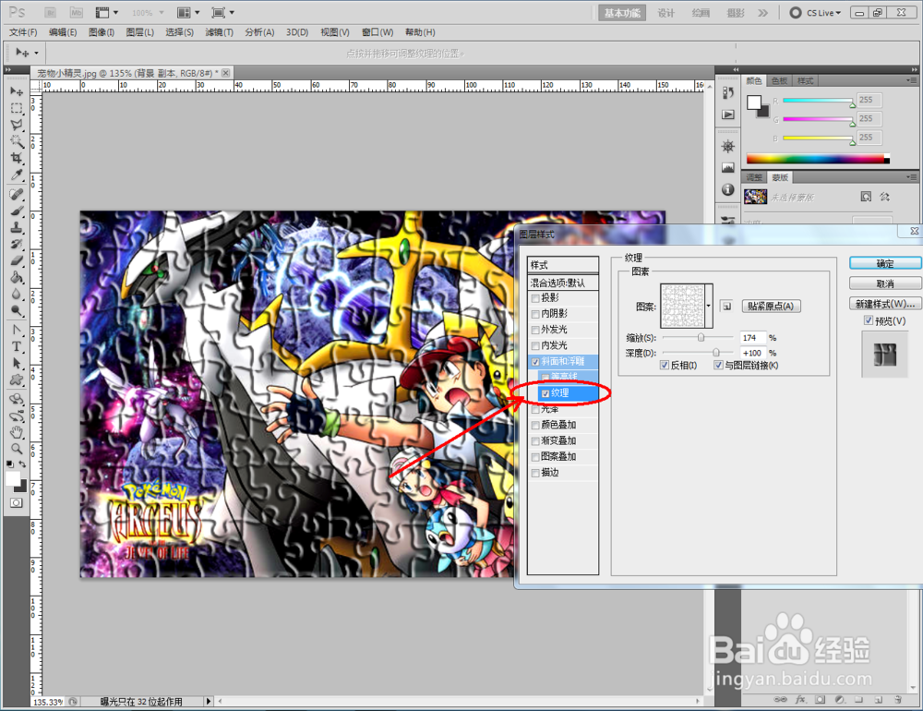Open the 图层(L) Layer menu
923x711 pixels.
(139, 31)
